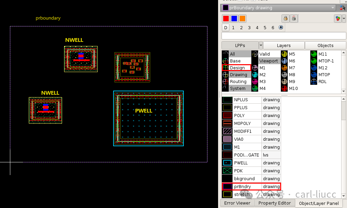Select the M8 layer set

(x=296, y=74)
